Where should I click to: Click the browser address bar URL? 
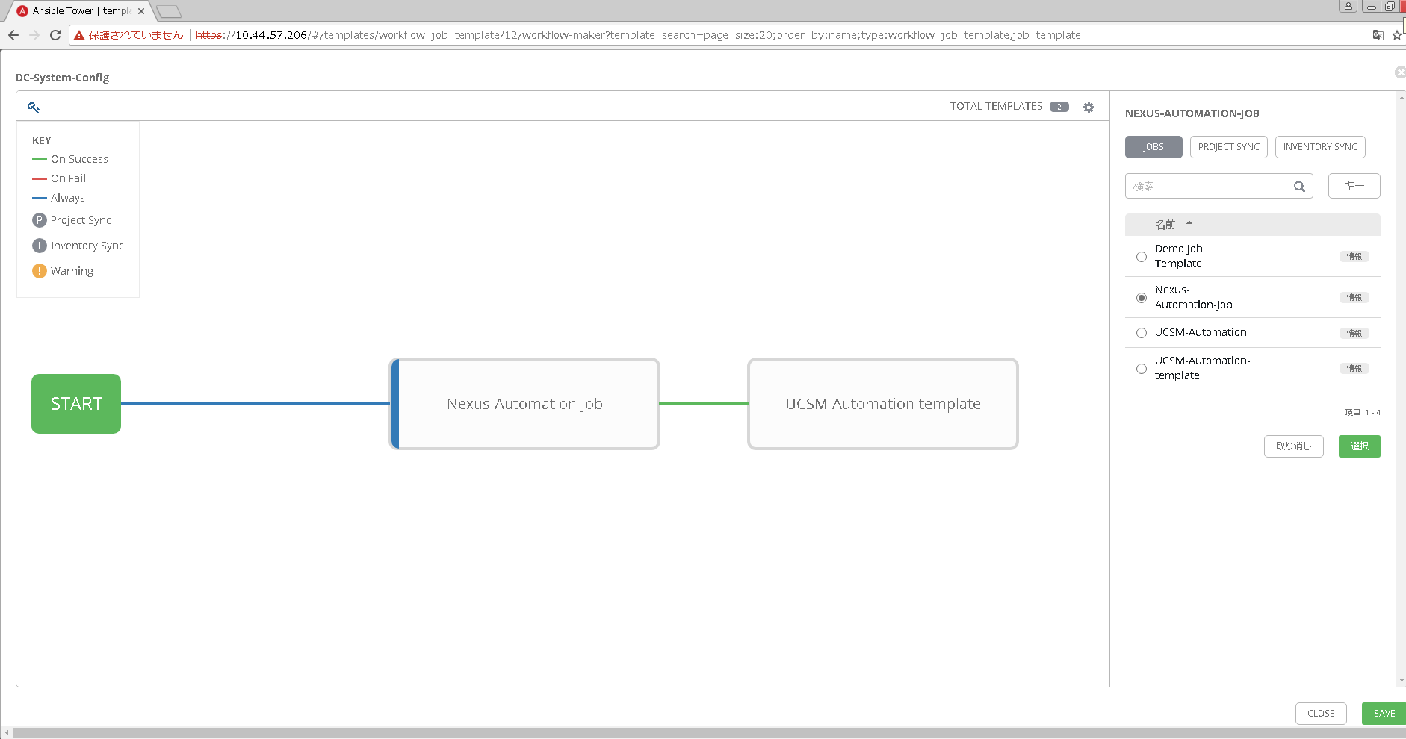(x=638, y=35)
